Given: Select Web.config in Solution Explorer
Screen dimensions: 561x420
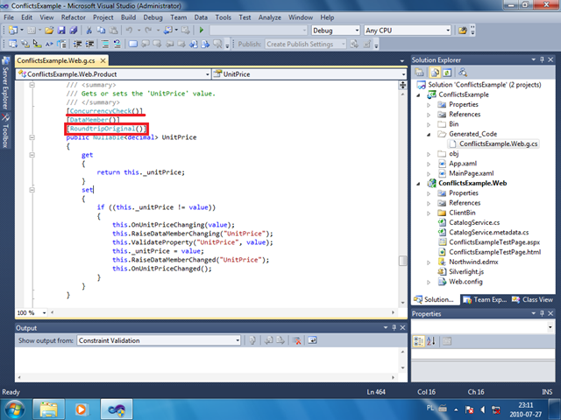Looking at the screenshot, I should [x=465, y=282].
